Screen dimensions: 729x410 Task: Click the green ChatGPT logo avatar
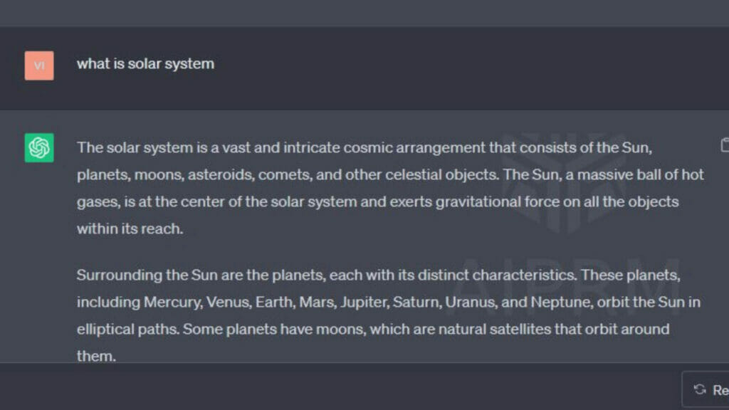[39, 148]
